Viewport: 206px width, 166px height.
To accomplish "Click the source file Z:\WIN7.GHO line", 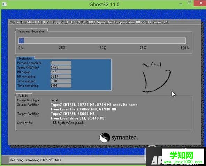I will [x=83, y=109].
